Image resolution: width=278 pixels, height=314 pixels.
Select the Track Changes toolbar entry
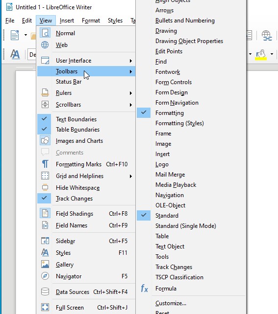click(x=191, y=267)
